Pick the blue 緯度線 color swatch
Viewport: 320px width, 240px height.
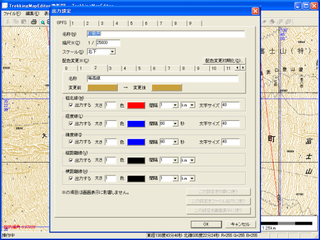click(136, 142)
